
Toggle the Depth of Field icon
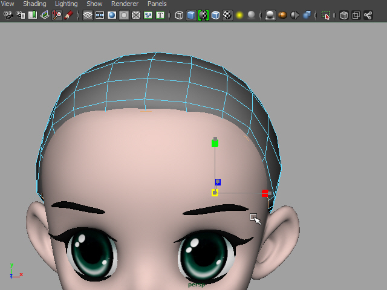pyautogui.click(x=307, y=15)
